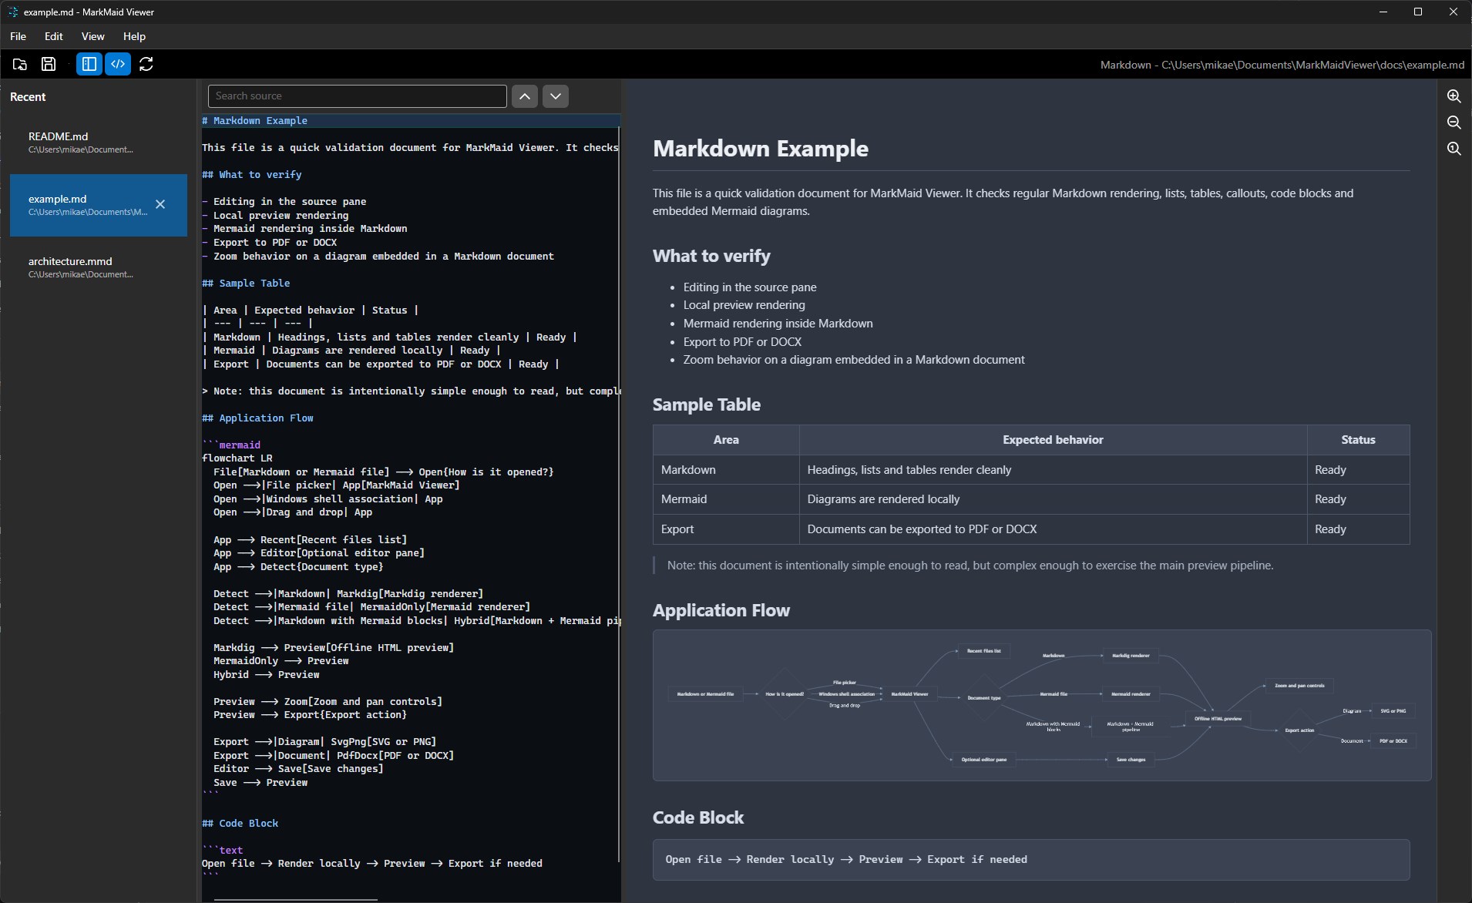Zoom in on the preview
Viewport: 1472px width, 903px height.
pyautogui.click(x=1454, y=96)
